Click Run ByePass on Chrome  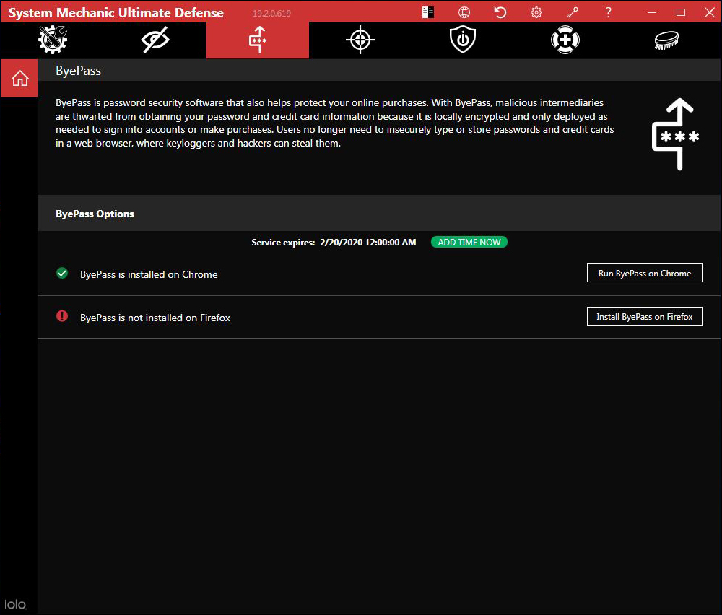tap(644, 273)
